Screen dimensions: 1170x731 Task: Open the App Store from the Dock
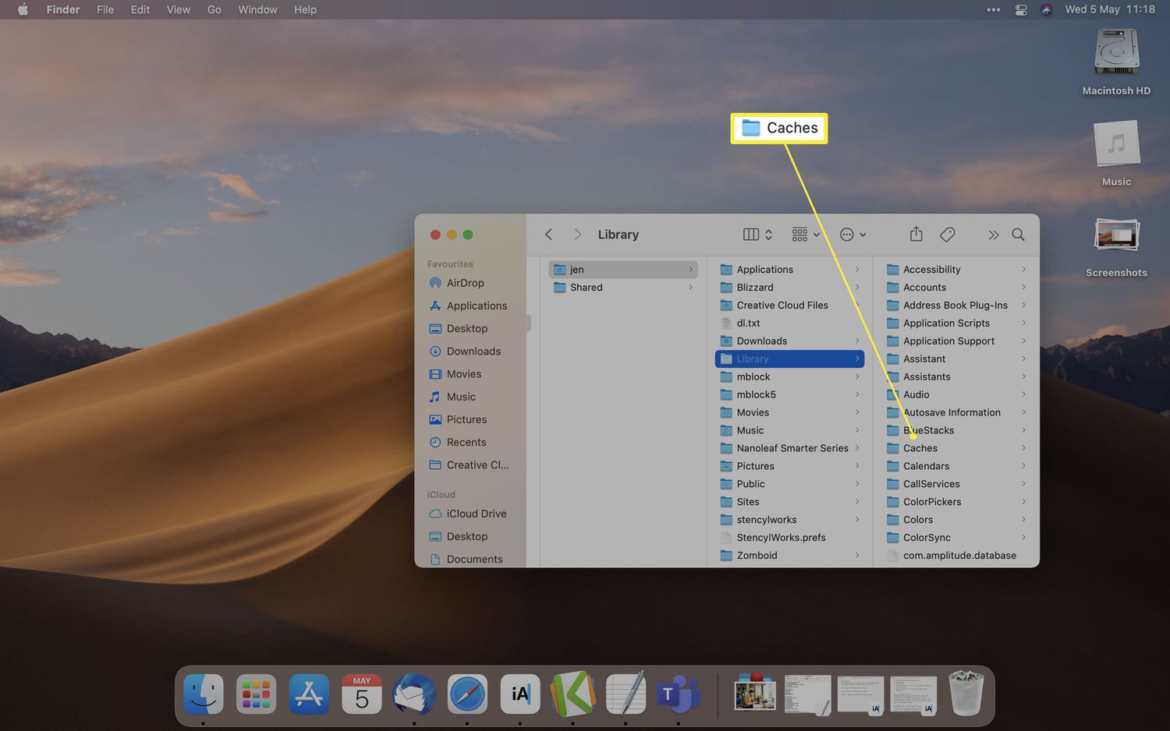point(309,694)
